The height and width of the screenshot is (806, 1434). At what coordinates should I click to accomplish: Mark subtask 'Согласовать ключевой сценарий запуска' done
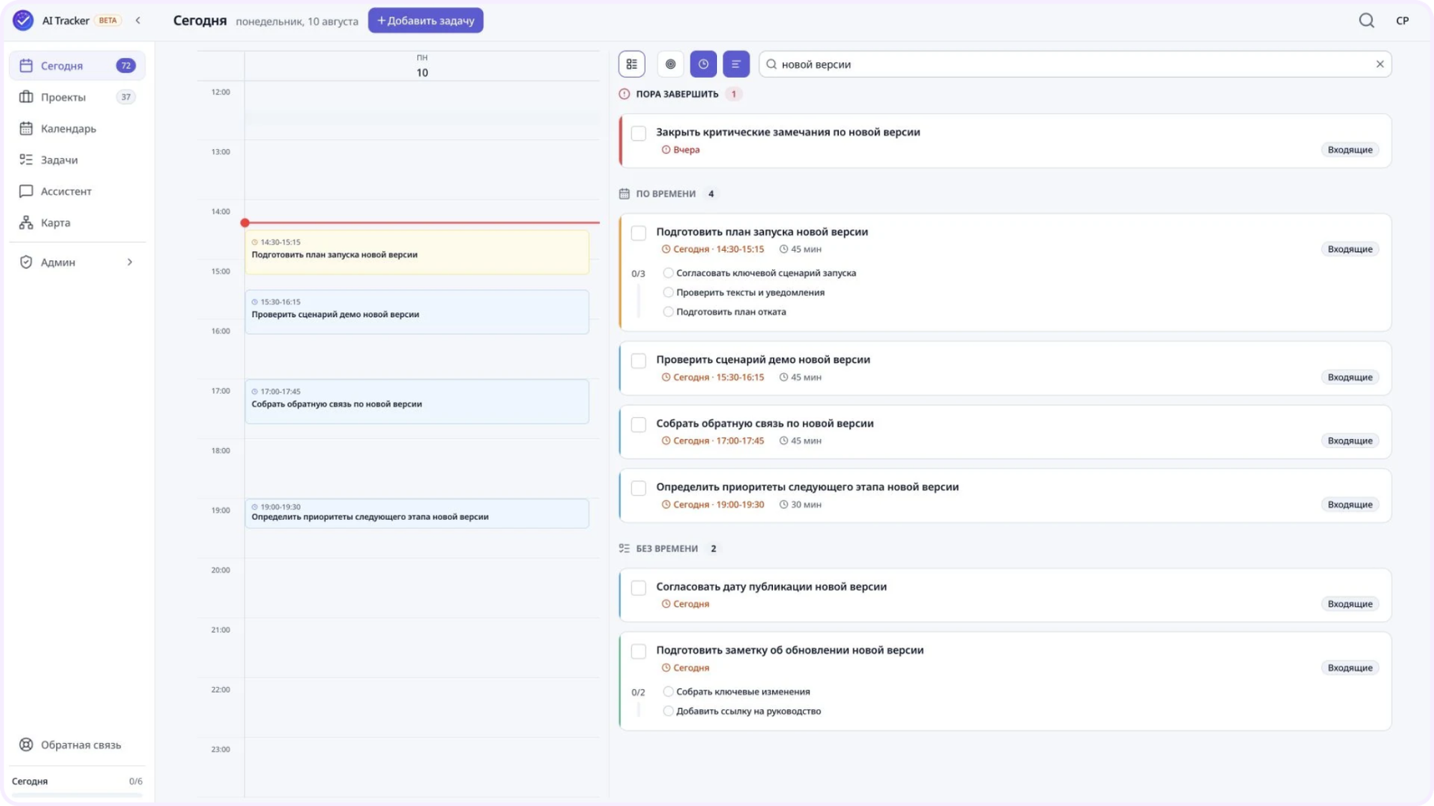pos(668,272)
